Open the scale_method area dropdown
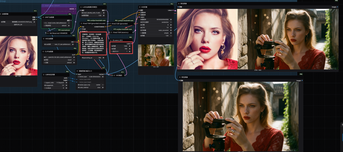 [x=91, y=88]
